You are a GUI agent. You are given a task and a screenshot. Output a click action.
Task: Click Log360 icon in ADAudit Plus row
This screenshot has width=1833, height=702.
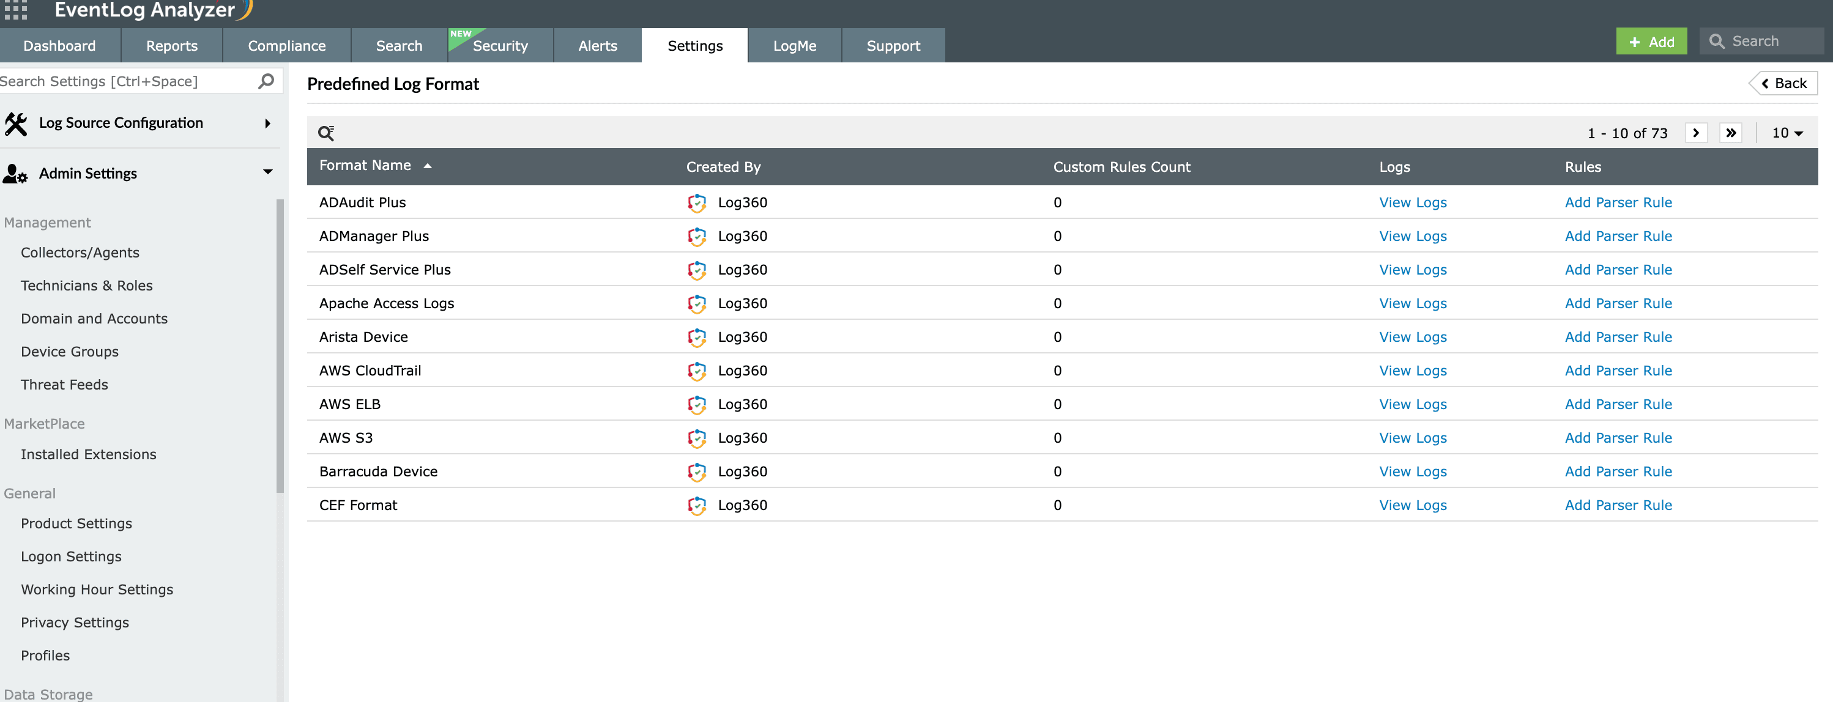[697, 202]
